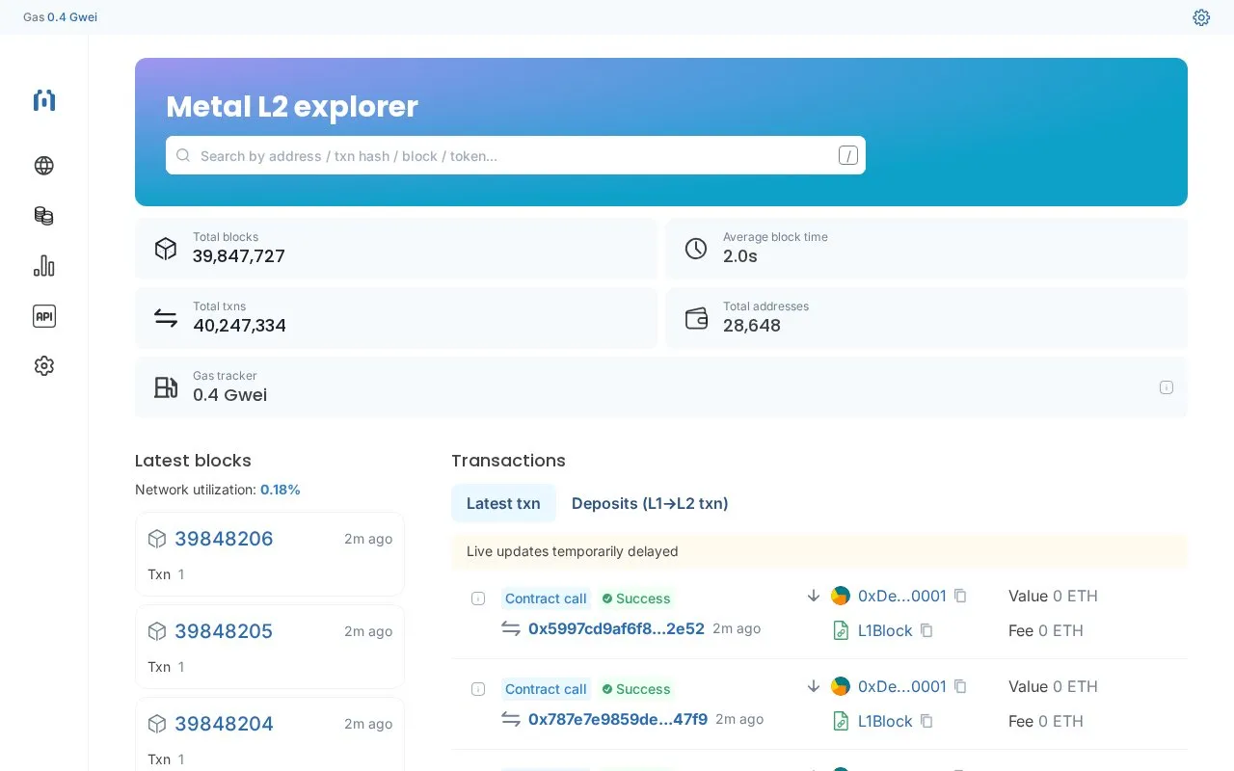Click the Total txns 40,247,334 card
Screen dimensions: 1234x771
396,318
